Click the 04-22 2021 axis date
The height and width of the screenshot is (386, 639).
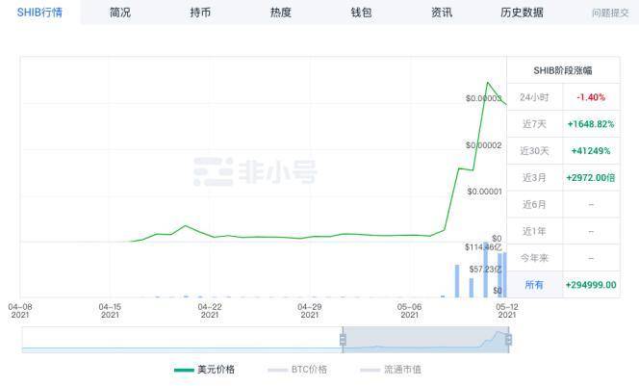(210, 311)
